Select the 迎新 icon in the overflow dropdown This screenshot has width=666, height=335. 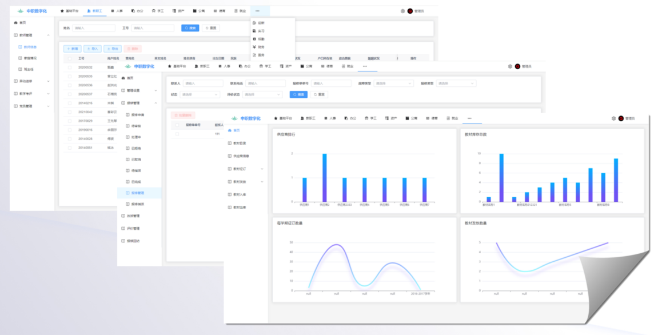254,23
